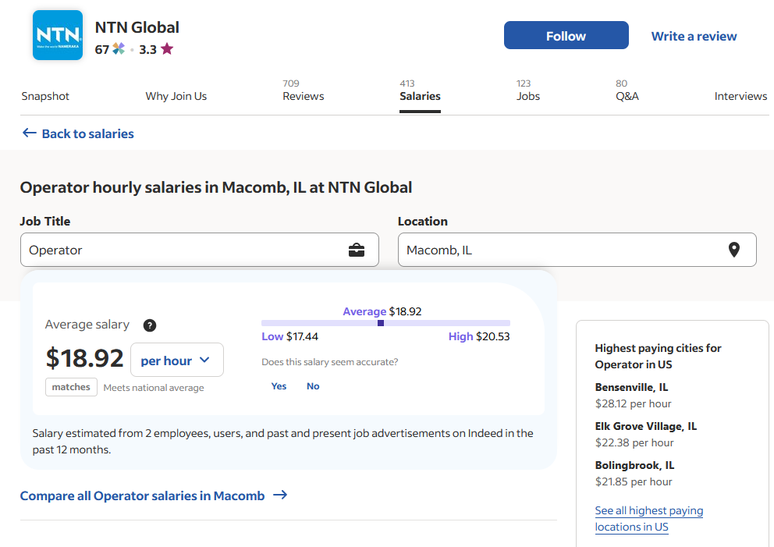The width and height of the screenshot is (774, 547).
Task: Click the arrow after Compare all Operator salaries
Action: [280, 495]
